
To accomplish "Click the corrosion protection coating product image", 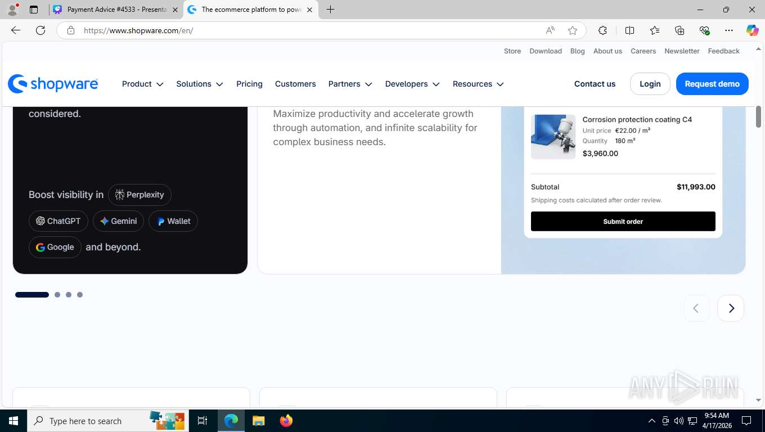I will pos(553,137).
